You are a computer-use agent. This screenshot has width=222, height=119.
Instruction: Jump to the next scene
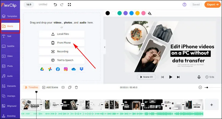coord(178,77)
